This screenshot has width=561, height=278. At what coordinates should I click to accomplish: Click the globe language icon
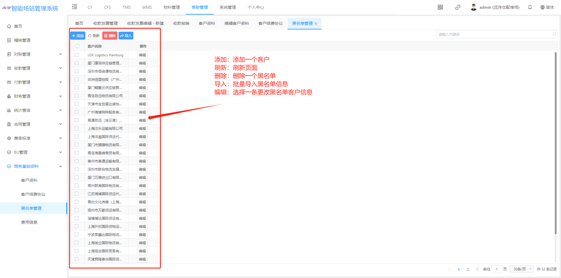(542, 7)
